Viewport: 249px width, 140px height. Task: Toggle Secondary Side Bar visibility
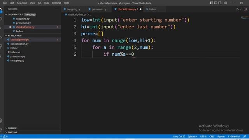[x=220, y=3]
